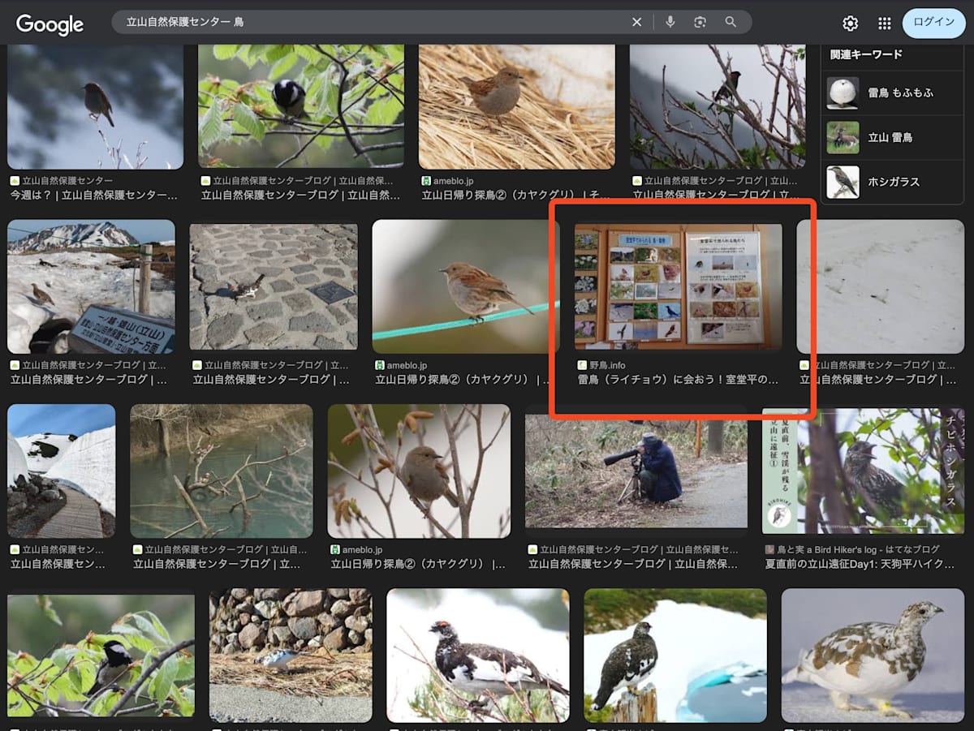Open the bird on bare branches against mountain image
The width and height of the screenshot is (974, 731).
pyautogui.click(x=718, y=106)
